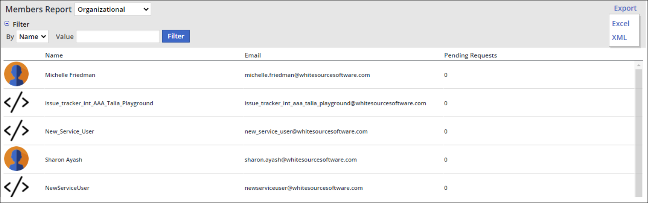Collapse the Filter section

[x=7, y=24]
